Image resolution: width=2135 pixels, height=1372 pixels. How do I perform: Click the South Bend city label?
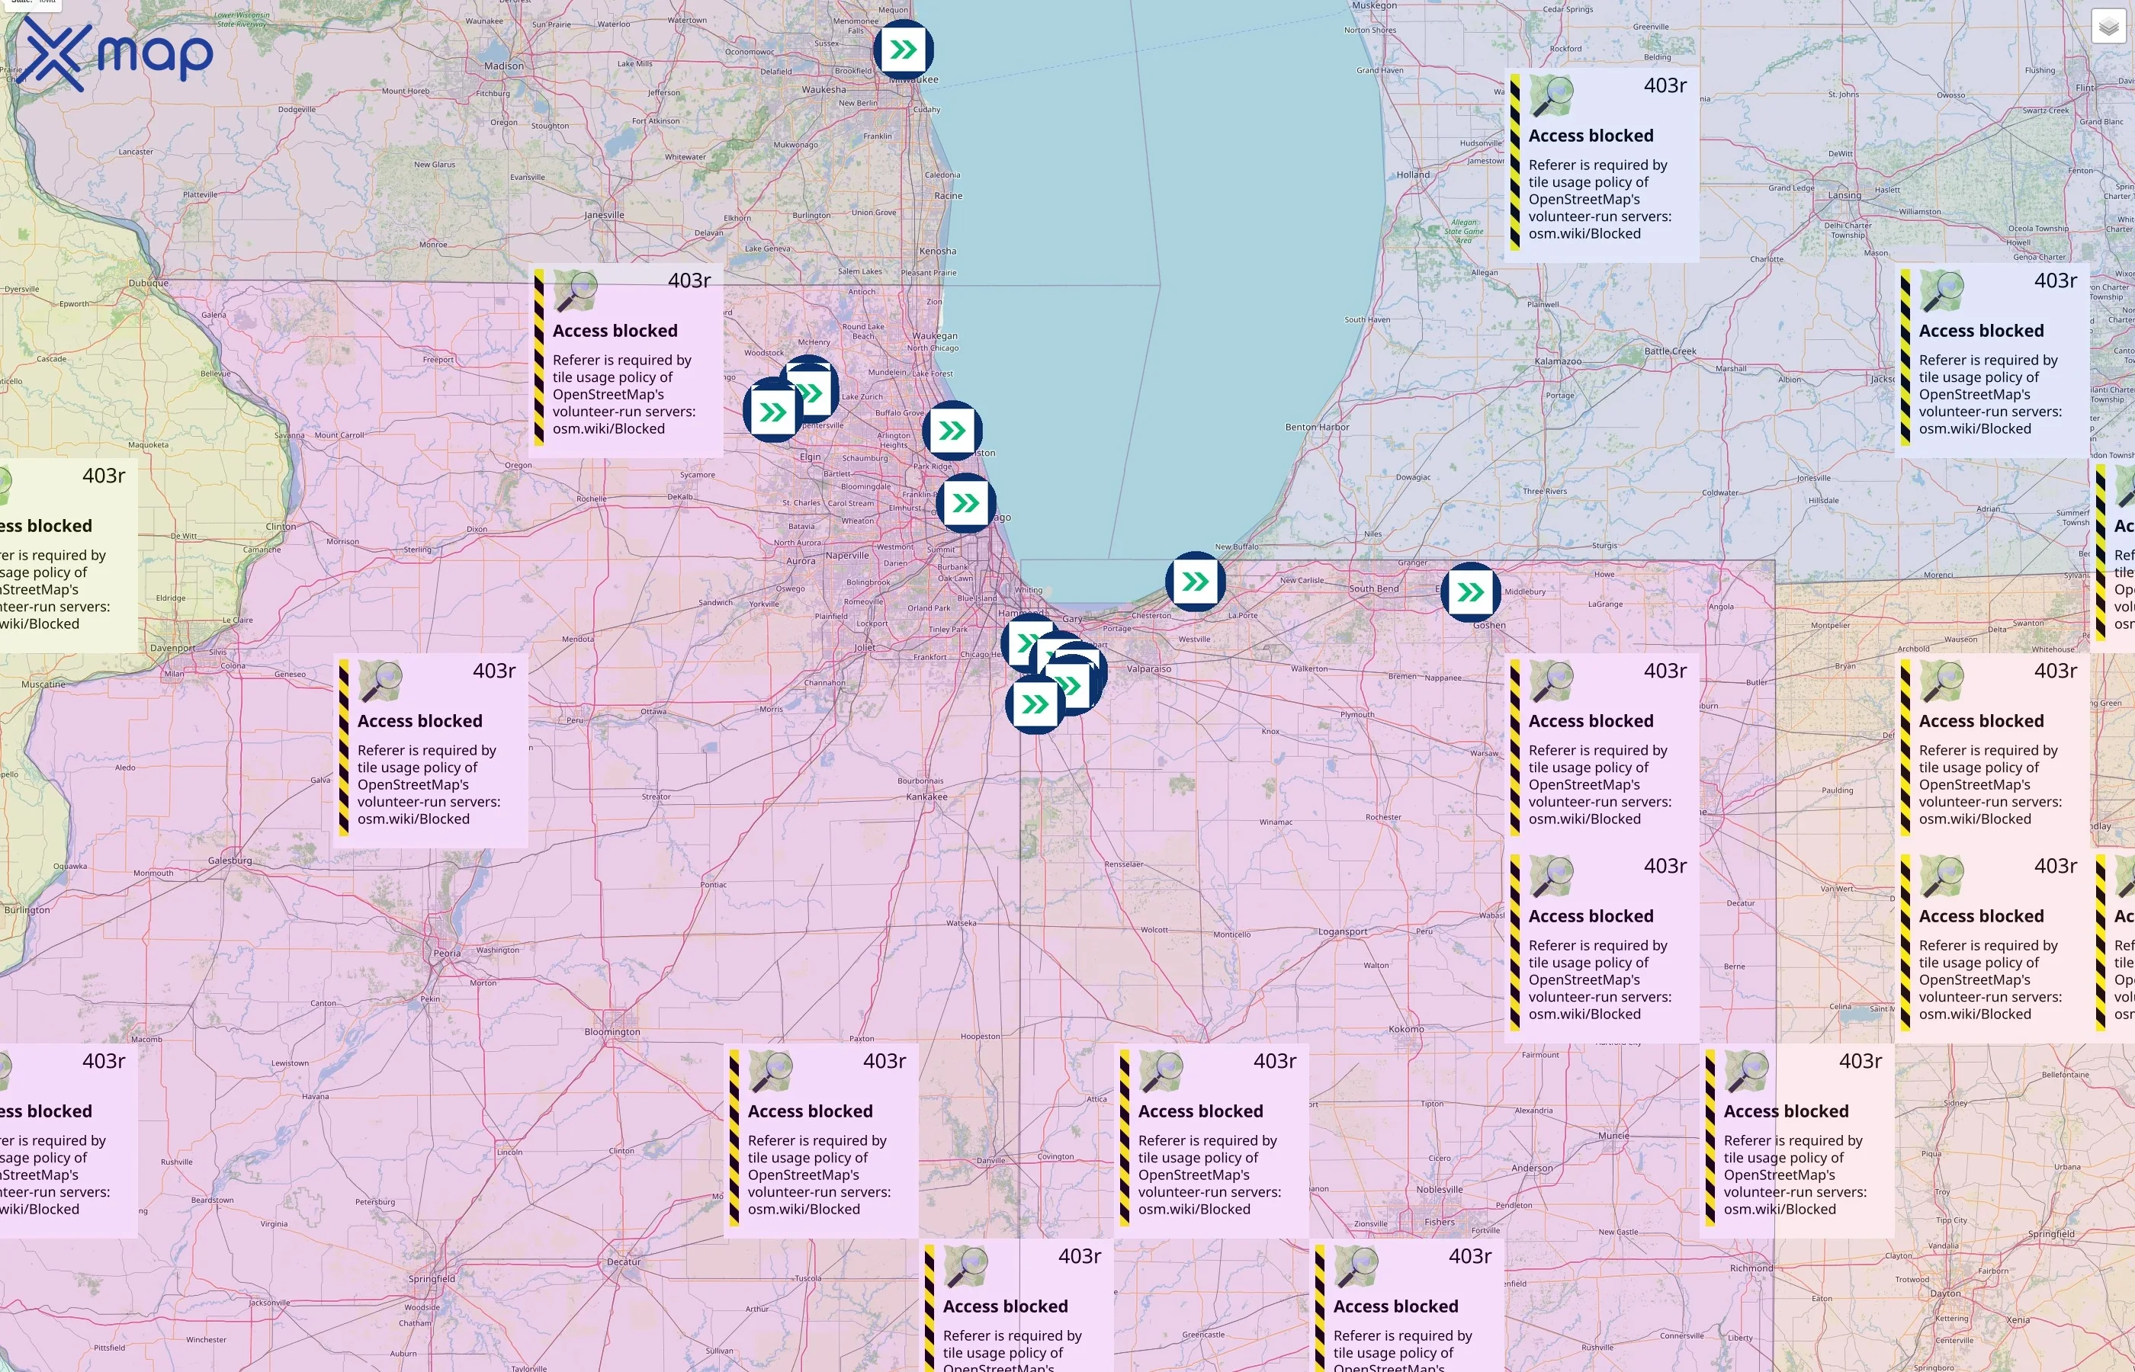1374,588
